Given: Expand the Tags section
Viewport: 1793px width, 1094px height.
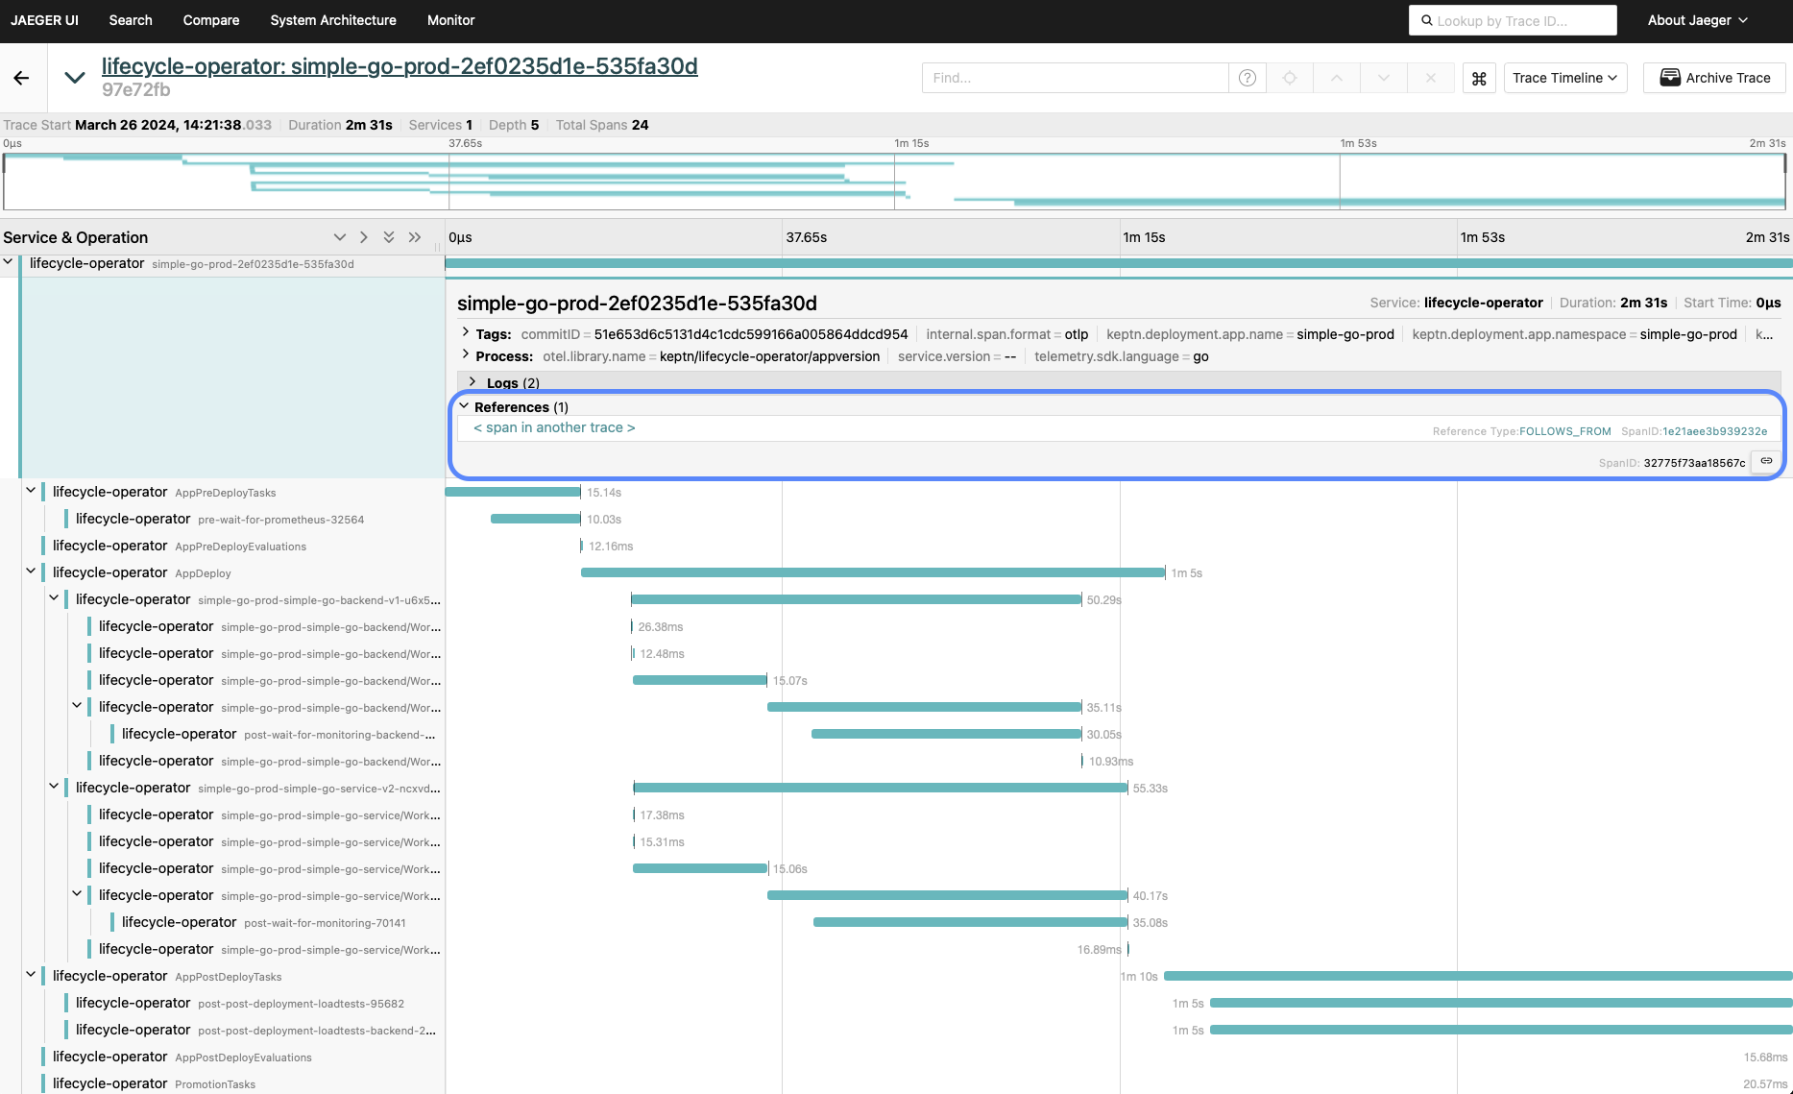Looking at the screenshot, I should (x=467, y=333).
